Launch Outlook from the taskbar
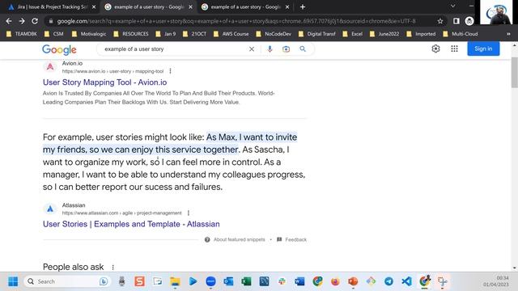 (x=228, y=281)
